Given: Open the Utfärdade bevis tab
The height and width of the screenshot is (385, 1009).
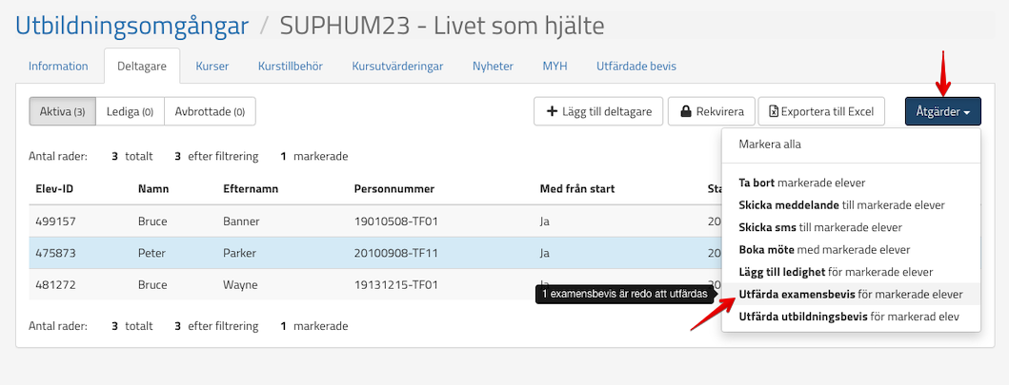Looking at the screenshot, I should pyautogui.click(x=636, y=67).
